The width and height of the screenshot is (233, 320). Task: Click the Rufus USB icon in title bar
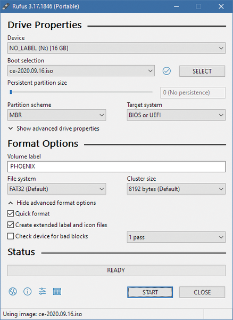[6, 6]
